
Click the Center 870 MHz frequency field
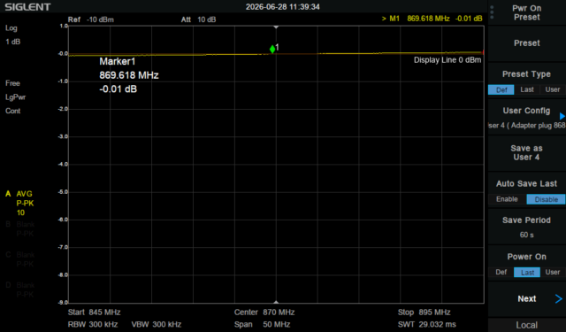click(264, 313)
